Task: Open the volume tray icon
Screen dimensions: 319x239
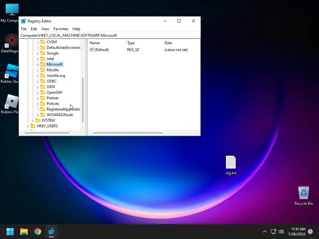Action: point(281,232)
